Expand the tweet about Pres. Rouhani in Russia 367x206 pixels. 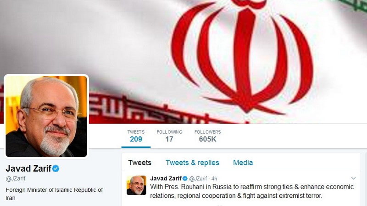[x=252, y=191]
